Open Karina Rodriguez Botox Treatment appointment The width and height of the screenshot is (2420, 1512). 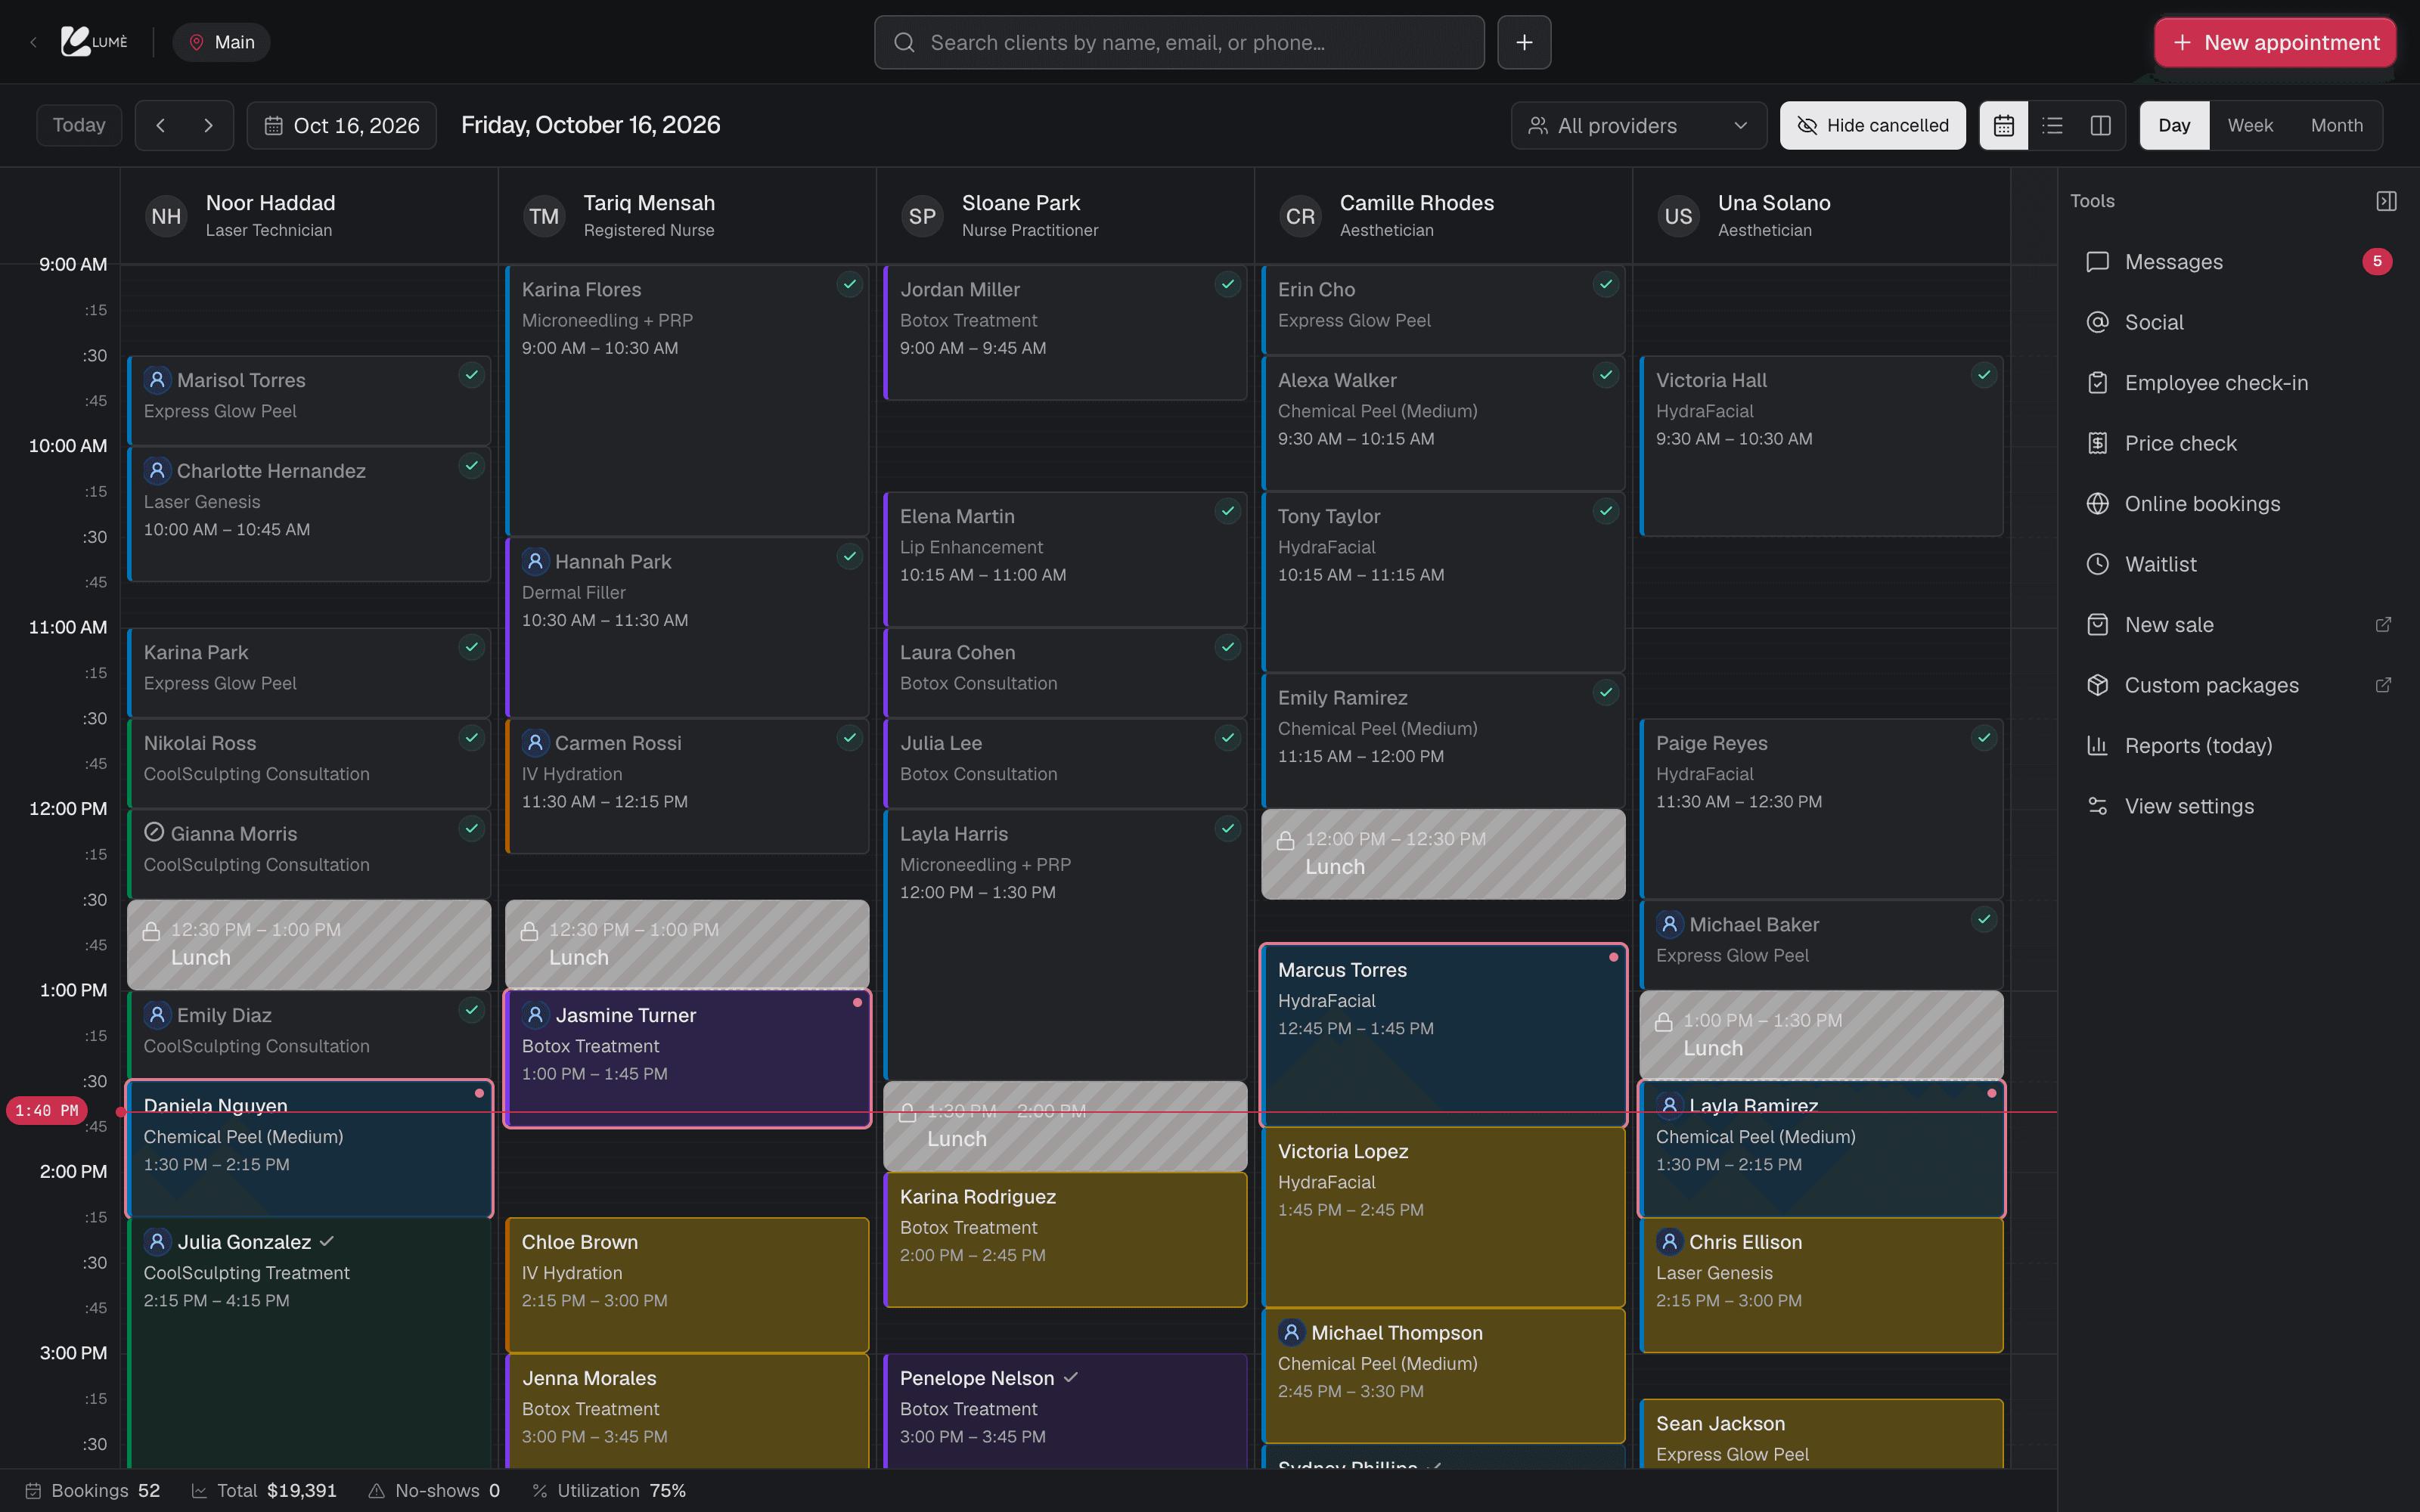(x=1065, y=1239)
